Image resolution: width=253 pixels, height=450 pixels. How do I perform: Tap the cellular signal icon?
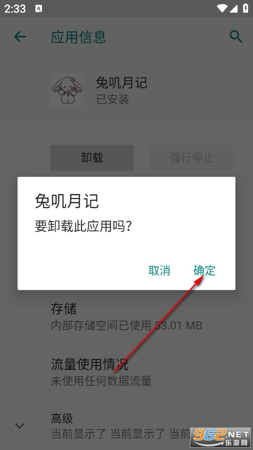(x=234, y=8)
